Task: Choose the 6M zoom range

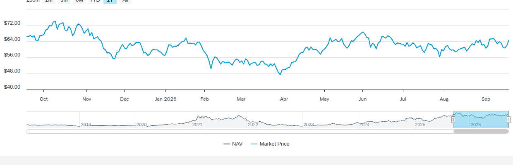Action: tap(79, 1)
